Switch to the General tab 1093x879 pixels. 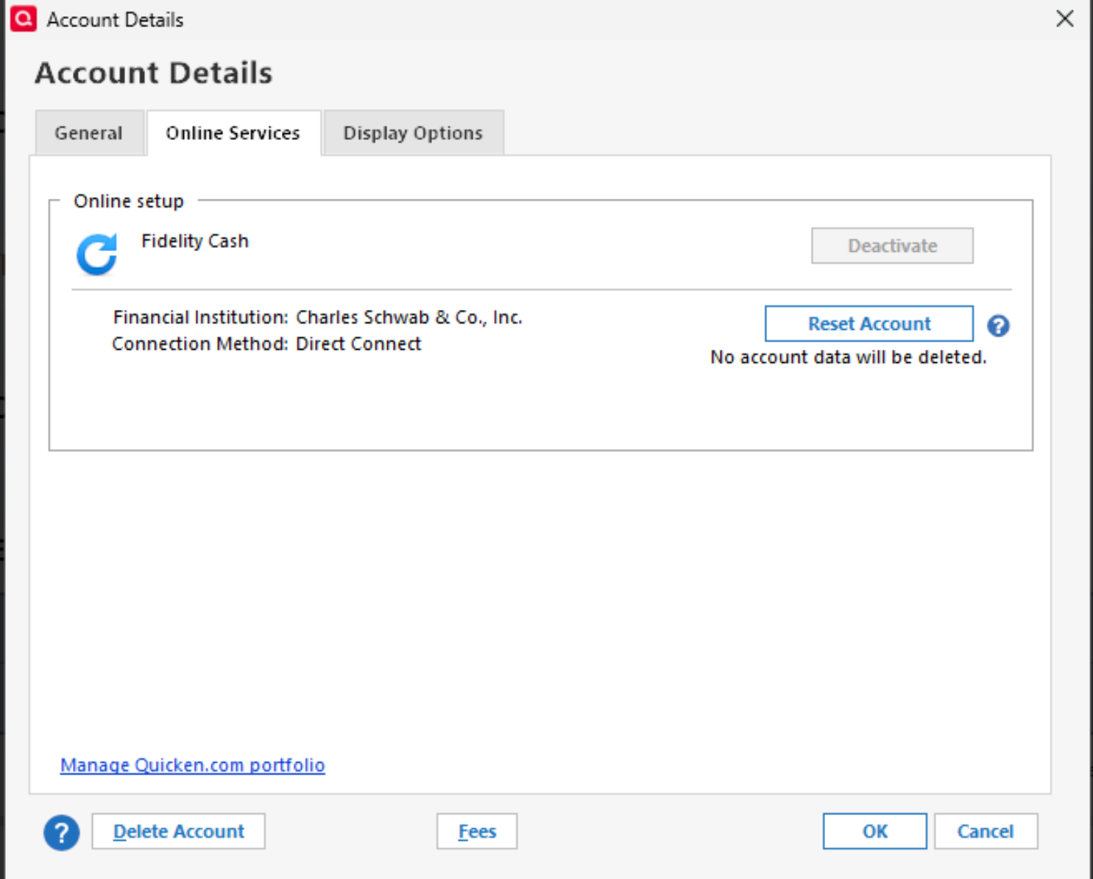click(89, 133)
